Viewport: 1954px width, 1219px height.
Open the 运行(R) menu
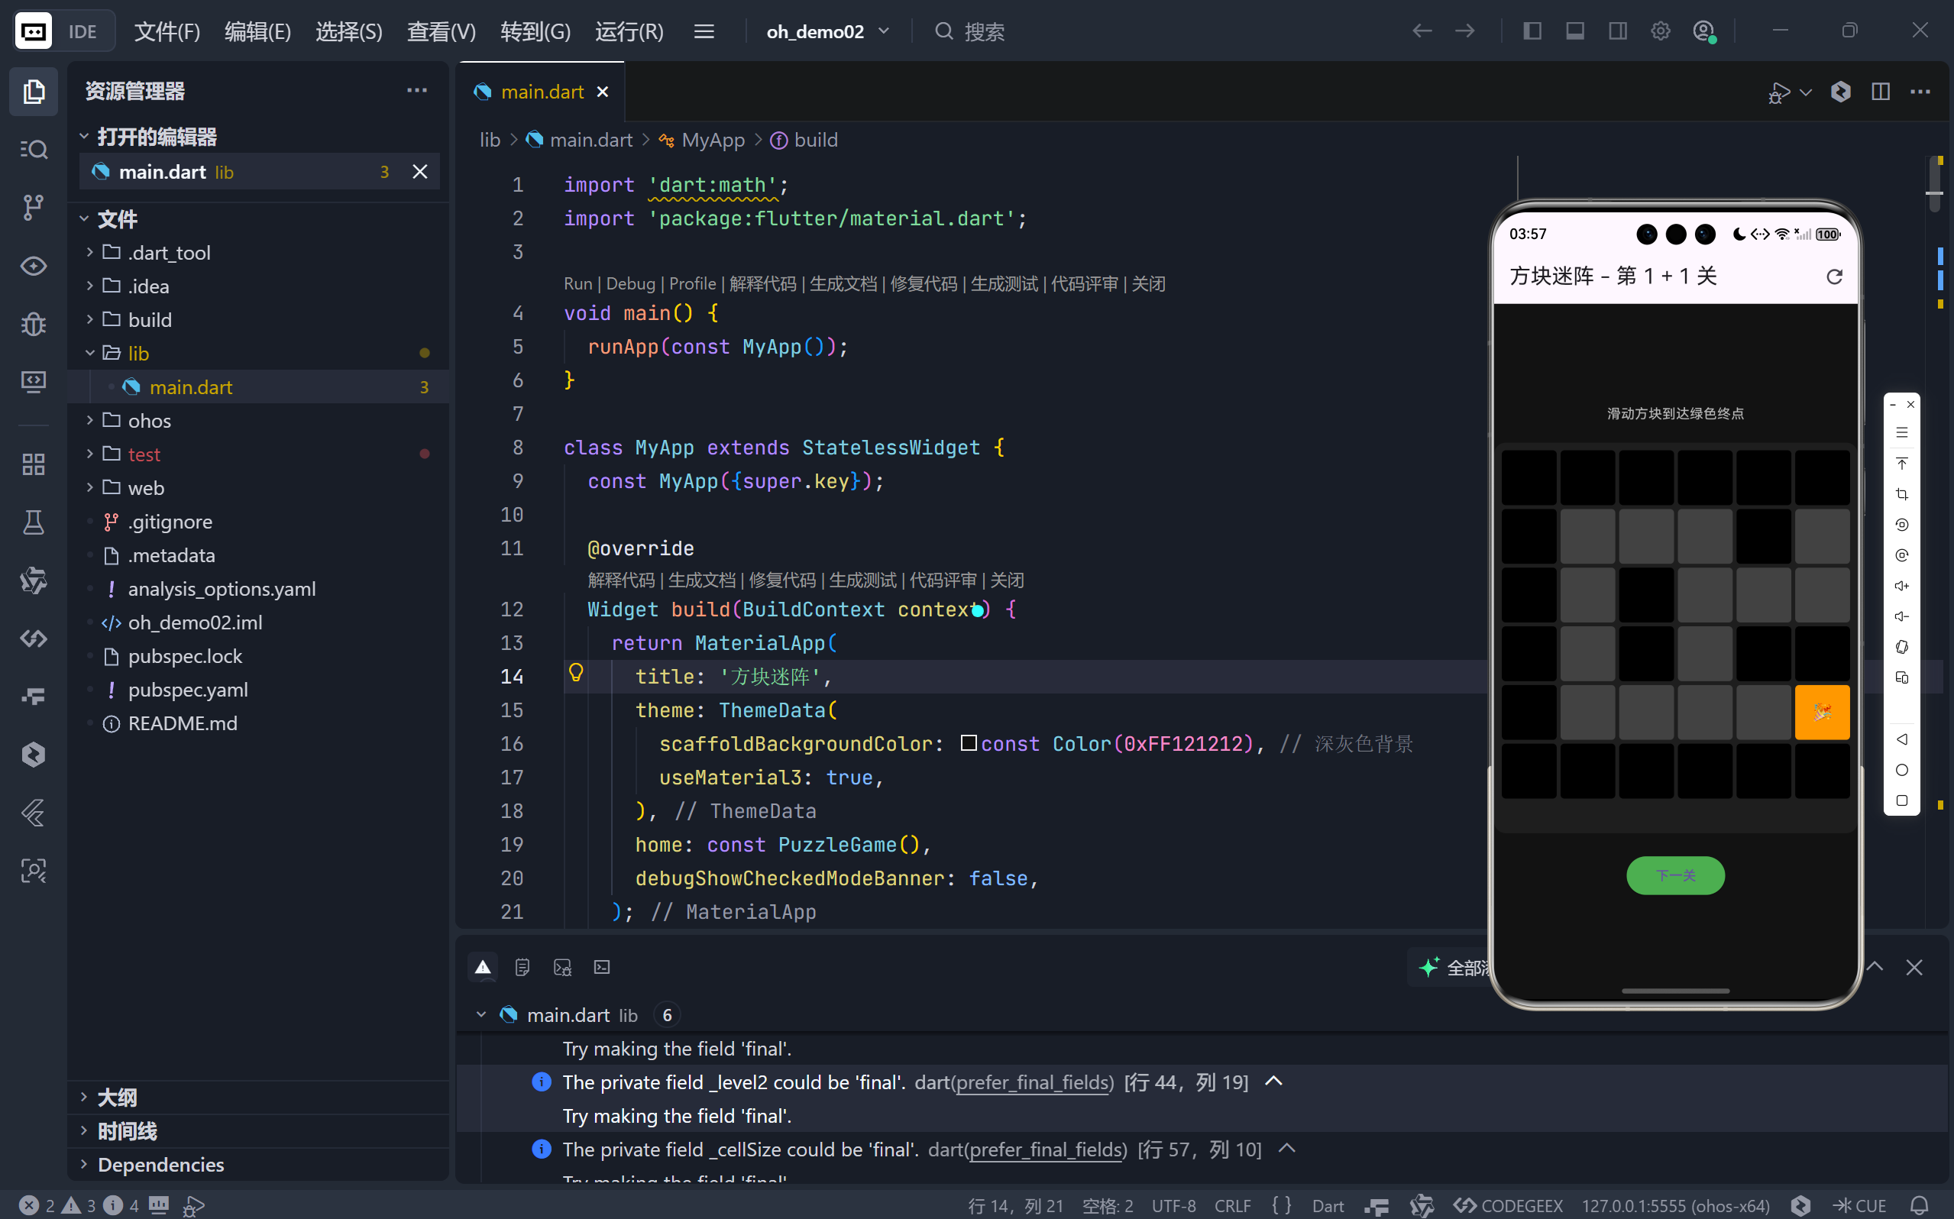(x=629, y=31)
